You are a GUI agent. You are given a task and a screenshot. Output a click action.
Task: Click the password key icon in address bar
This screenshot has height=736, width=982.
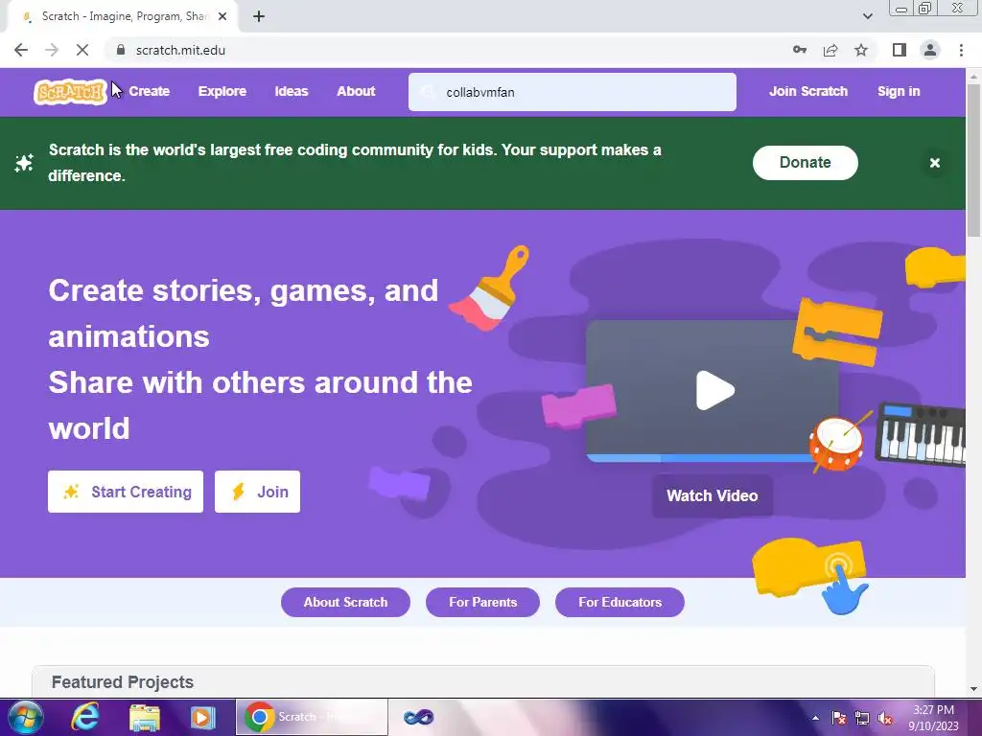click(800, 50)
